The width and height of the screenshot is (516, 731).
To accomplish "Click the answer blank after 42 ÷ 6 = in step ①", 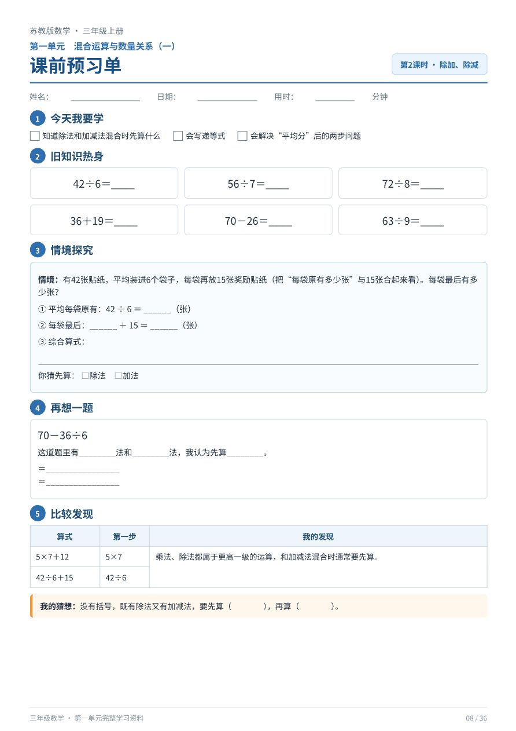I will (x=157, y=309).
